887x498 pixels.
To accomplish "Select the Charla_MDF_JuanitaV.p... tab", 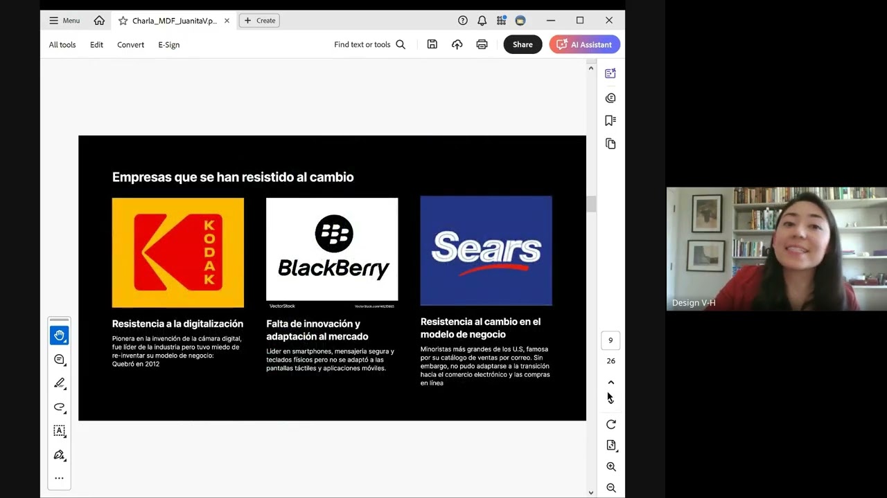I will pos(174,21).
